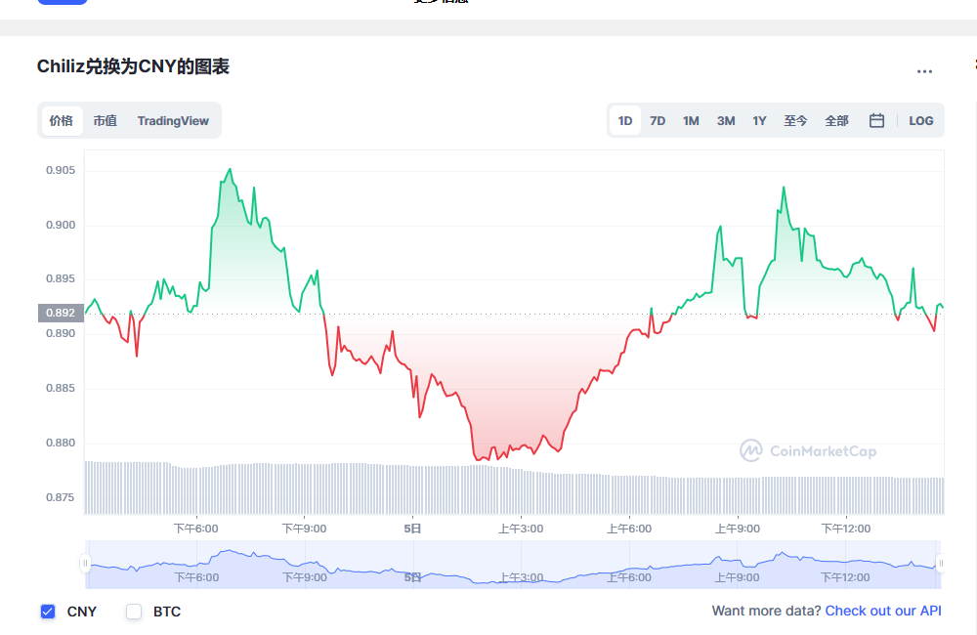Click the Check out our API link
The height and width of the screenshot is (635, 977).
883,611
